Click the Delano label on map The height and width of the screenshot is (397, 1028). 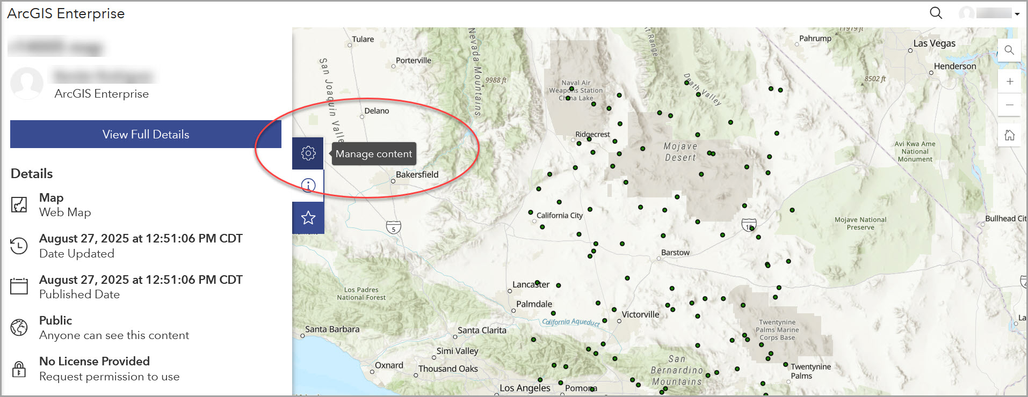[x=377, y=111]
